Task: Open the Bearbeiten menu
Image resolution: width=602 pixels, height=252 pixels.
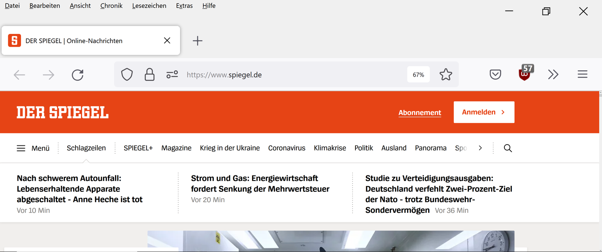Action: tap(45, 6)
